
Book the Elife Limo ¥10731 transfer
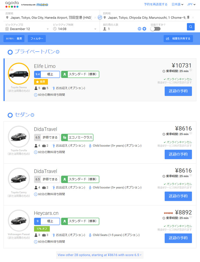(178, 91)
